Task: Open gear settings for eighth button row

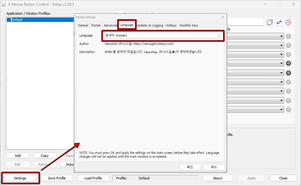Action: point(288,100)
